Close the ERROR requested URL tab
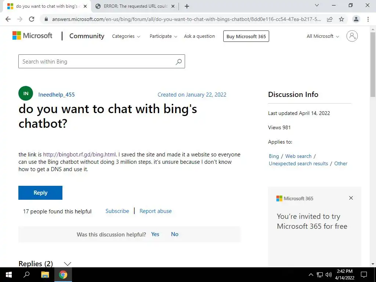 point(173,6)
